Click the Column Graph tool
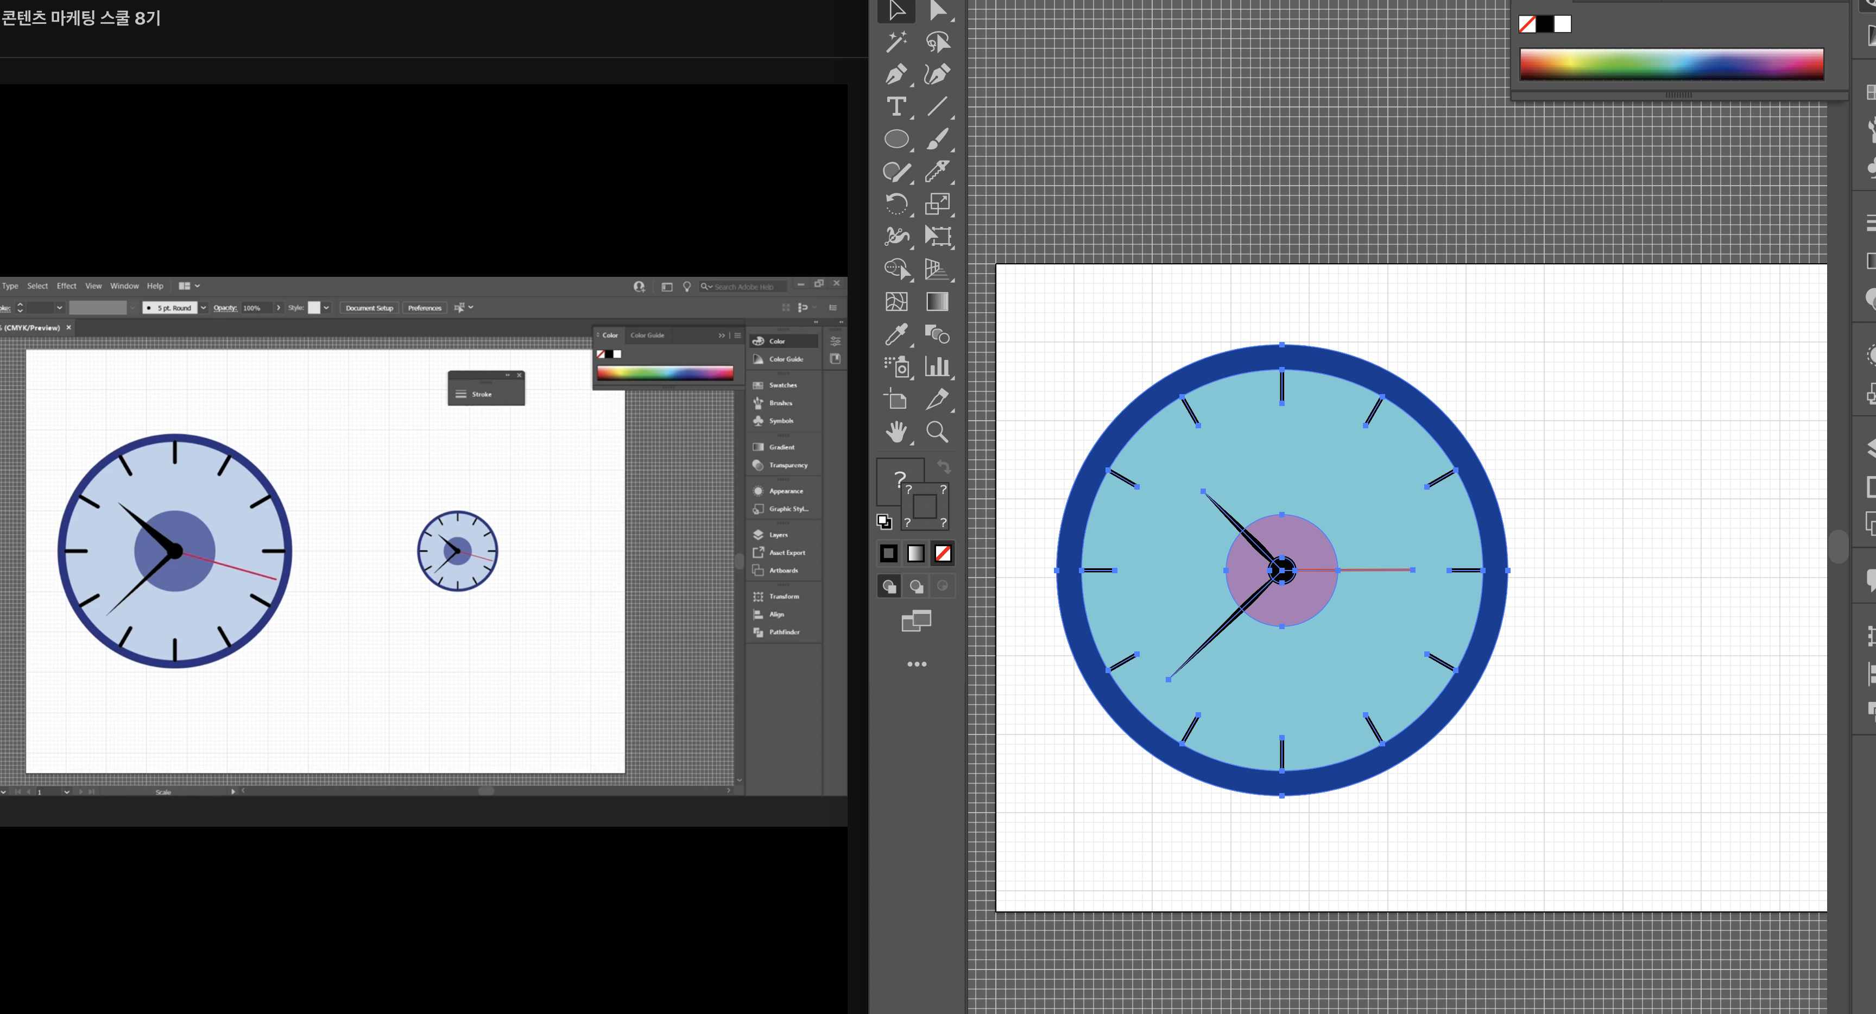This screenshot has width=1876, height=1014. coord(937,366)
